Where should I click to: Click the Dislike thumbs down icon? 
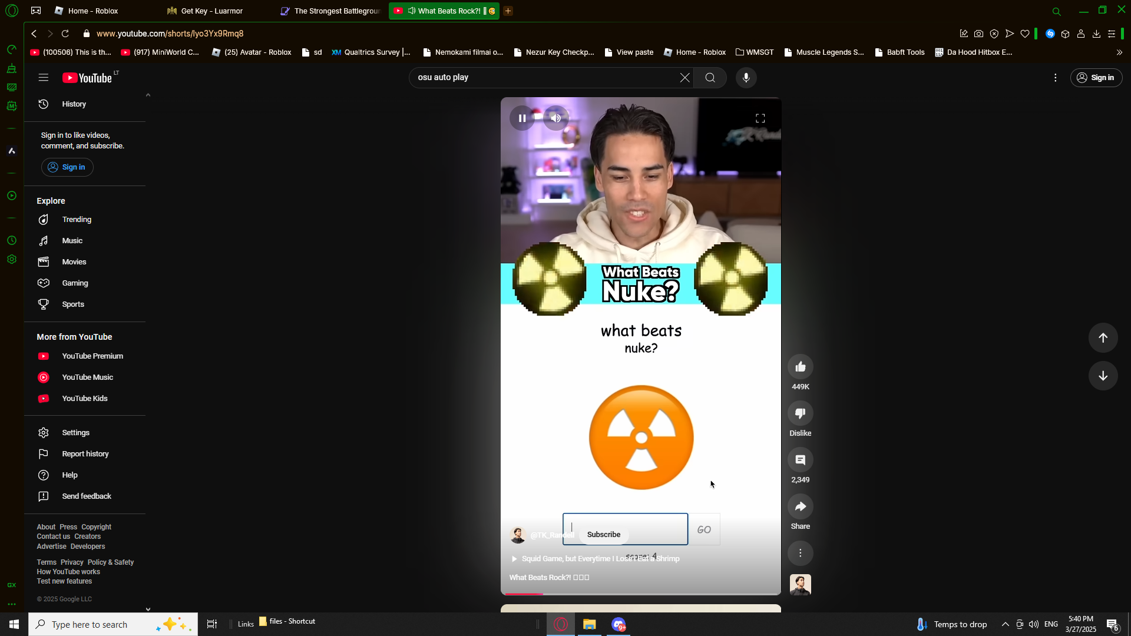(800, 413)
